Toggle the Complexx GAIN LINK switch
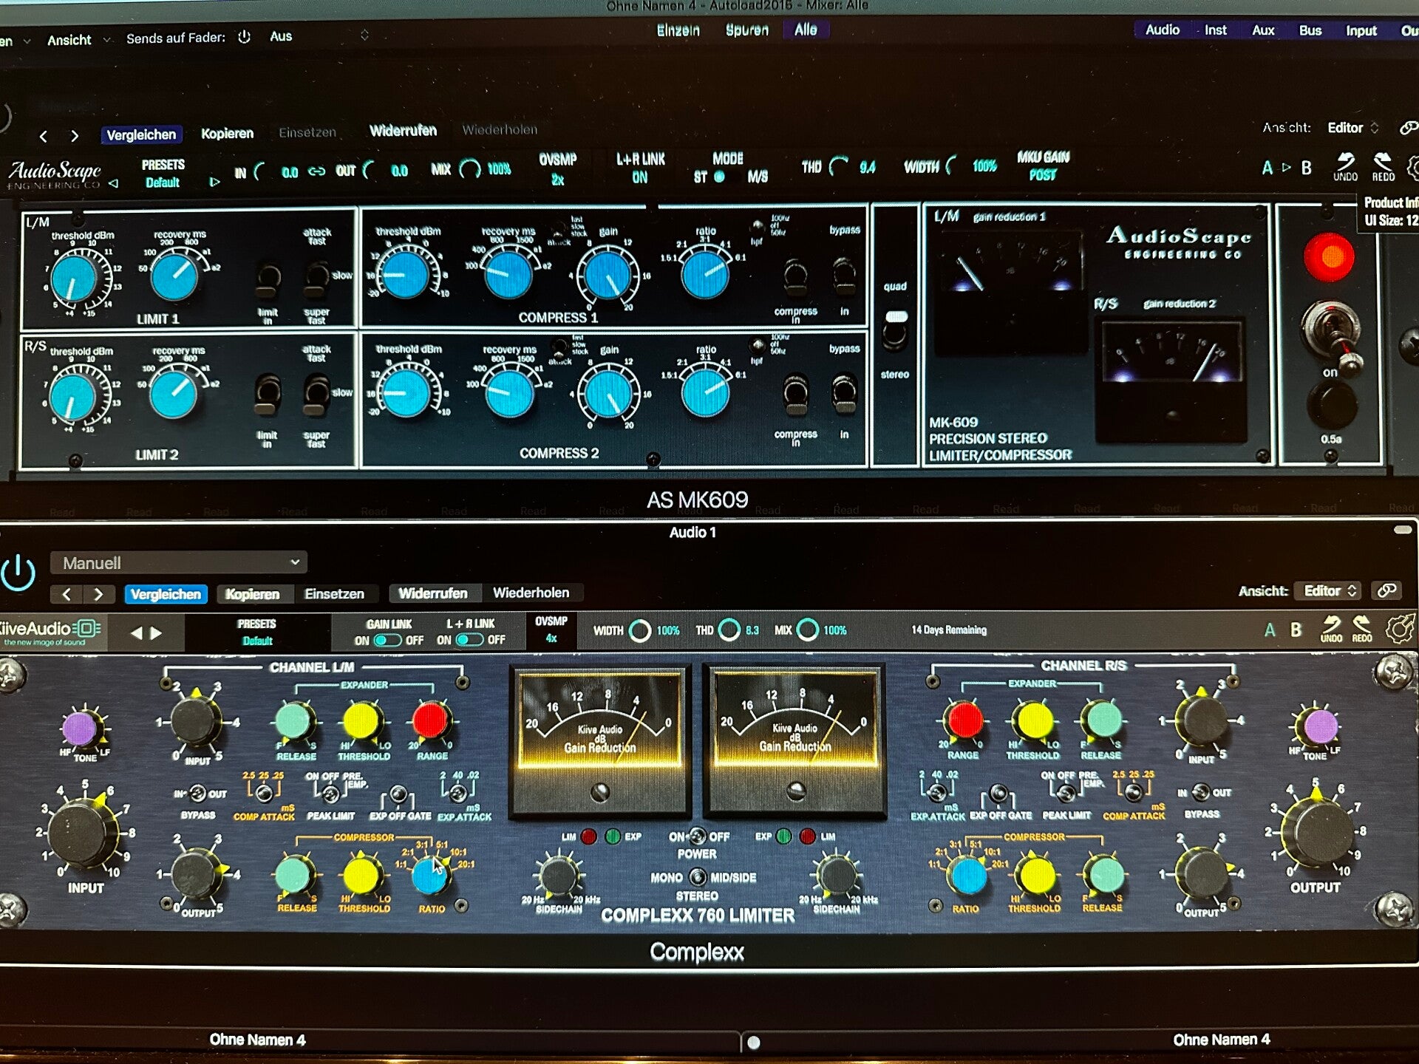1419x1064 pixels. (387, 640)
